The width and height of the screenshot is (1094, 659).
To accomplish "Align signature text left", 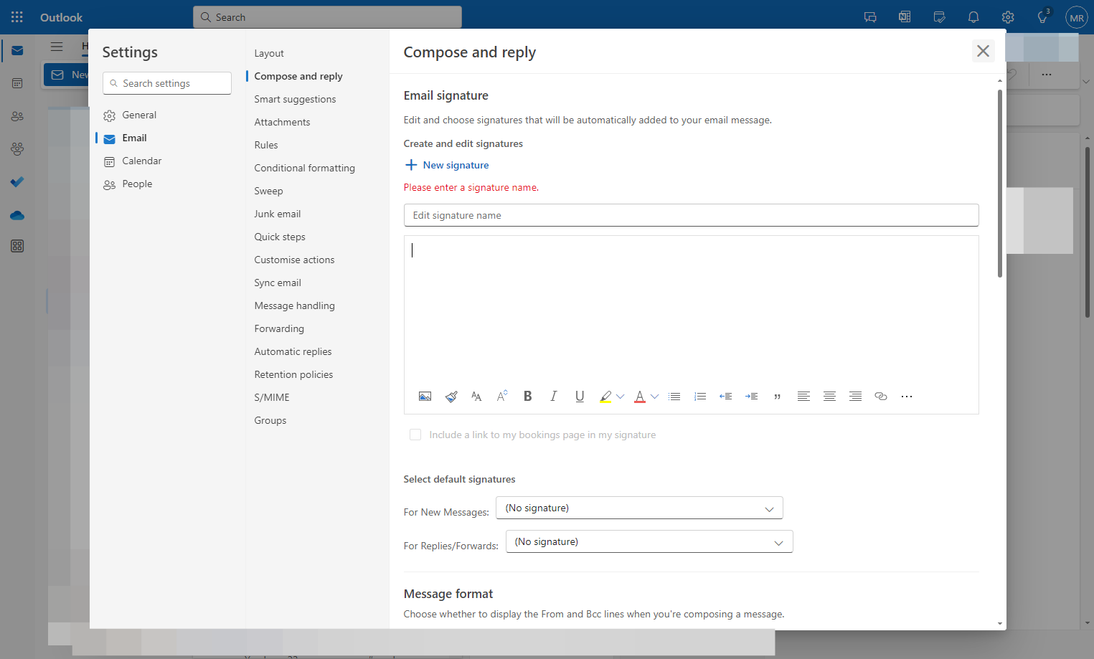I will pos(803,397).
